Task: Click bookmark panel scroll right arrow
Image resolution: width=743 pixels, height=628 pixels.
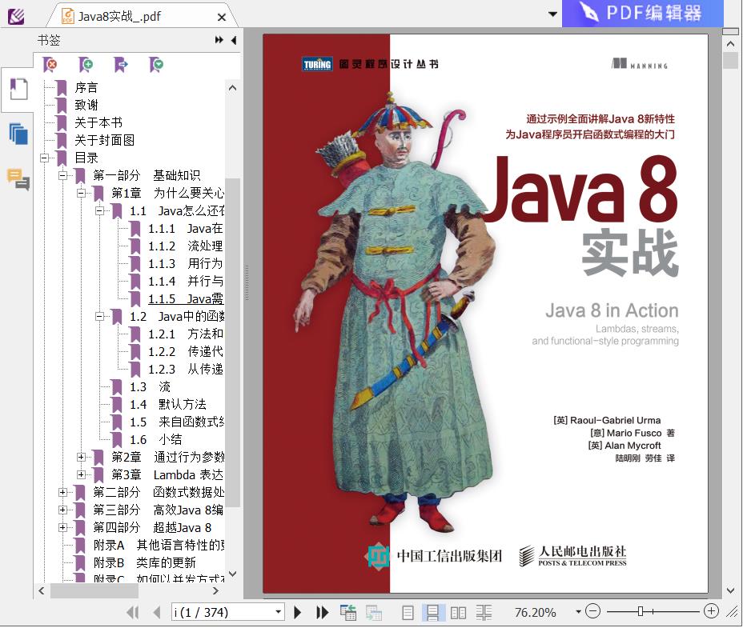Action: click(215, 590)
